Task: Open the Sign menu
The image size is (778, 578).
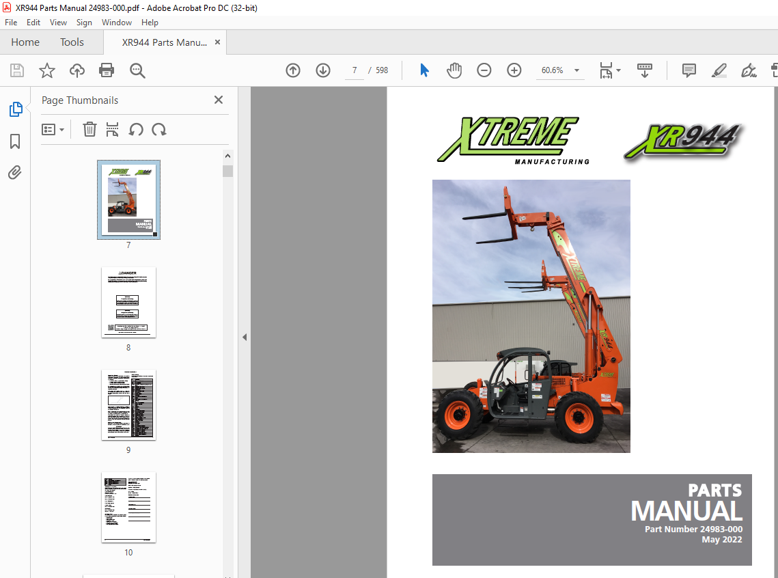Action: click(84, 23)
